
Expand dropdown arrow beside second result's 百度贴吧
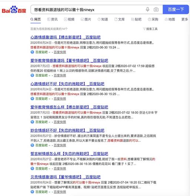(x=49, y=76)
